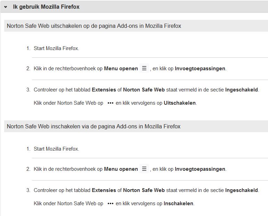Click bold "Menu openen" in the inschakelen steps
The image size is (268, 216).
(121, 169)
